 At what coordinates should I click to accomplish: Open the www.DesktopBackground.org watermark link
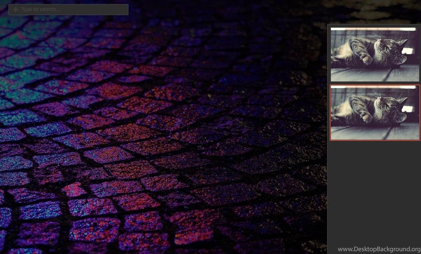click(x=379, y=249)
